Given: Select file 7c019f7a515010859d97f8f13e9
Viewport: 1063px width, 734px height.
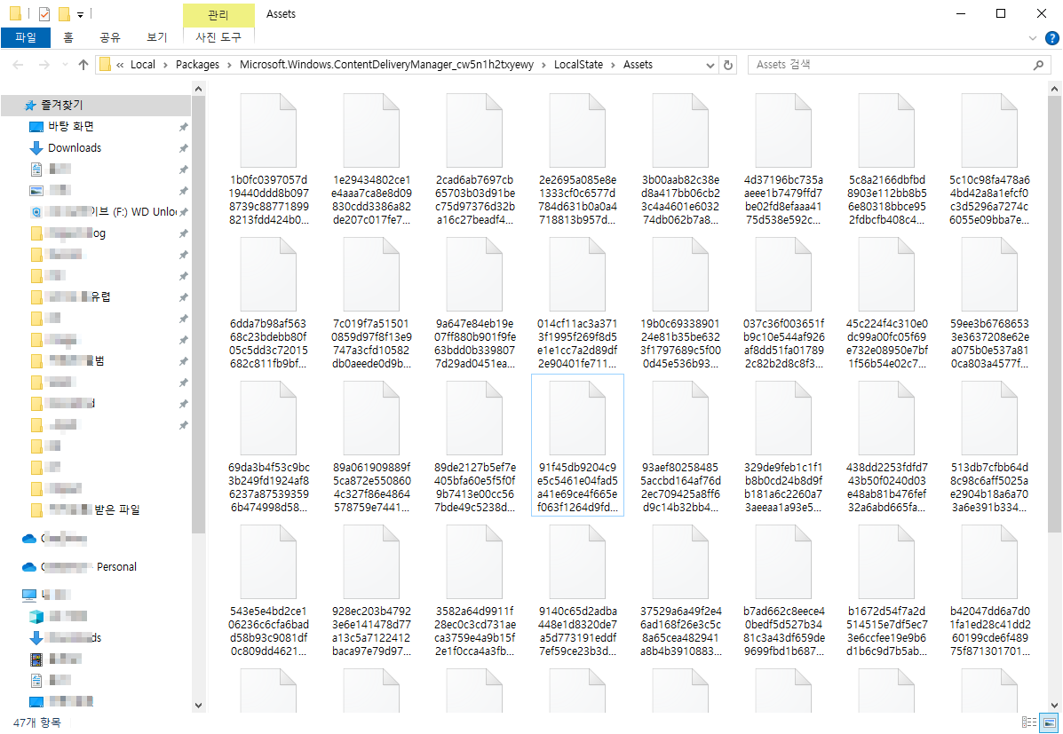Looking at the screenshot, I should (x=371, y=303).
